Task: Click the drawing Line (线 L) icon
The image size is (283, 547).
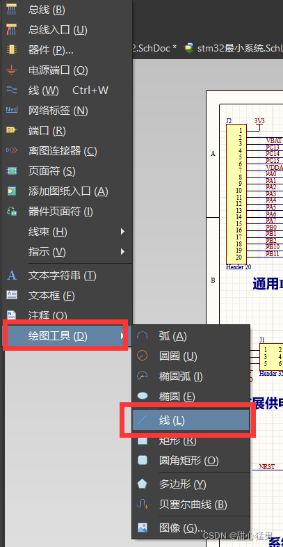Action: click(x=143, y=420)
